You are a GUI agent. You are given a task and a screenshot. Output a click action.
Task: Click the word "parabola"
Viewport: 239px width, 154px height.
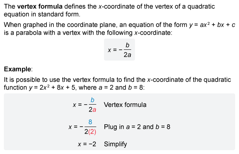(29, 33)
